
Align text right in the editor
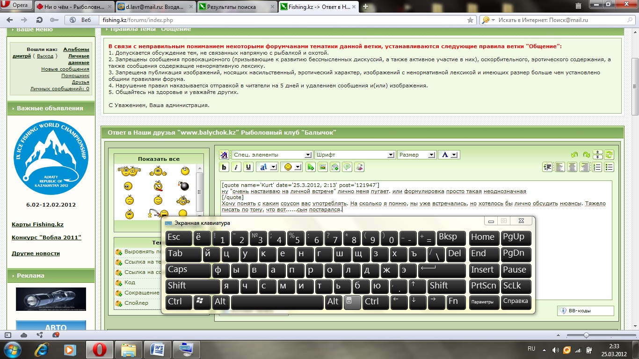[x=584, y=167]
